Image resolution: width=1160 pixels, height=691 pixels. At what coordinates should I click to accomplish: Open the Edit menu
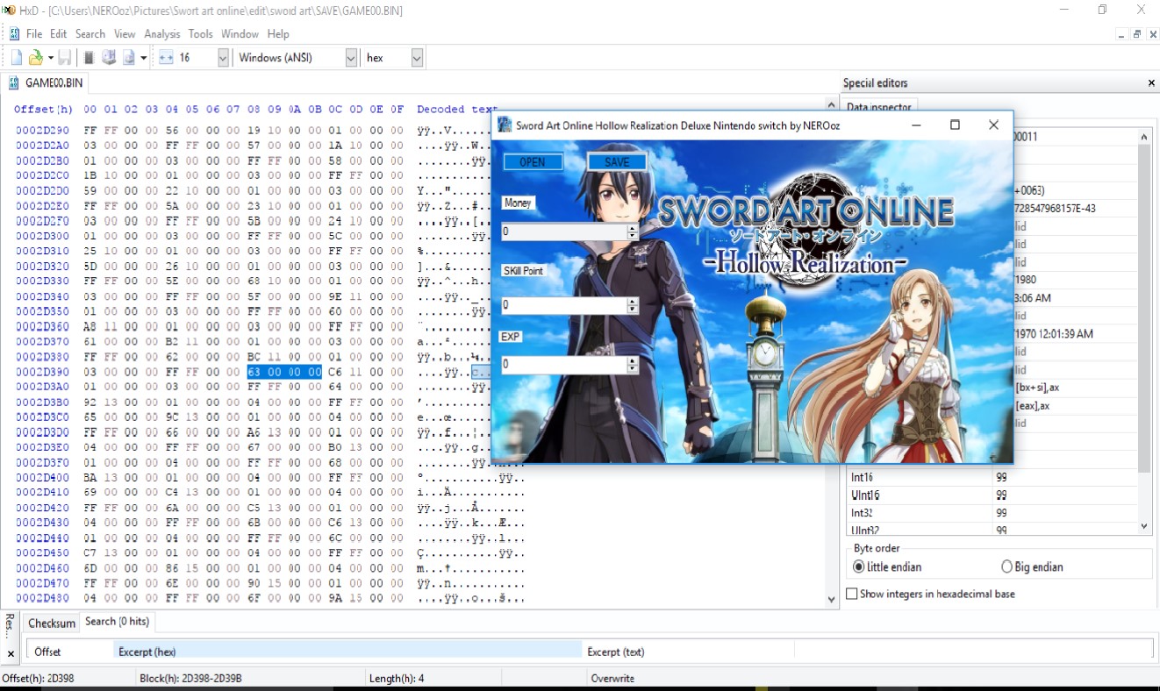(x=59, y=34)
